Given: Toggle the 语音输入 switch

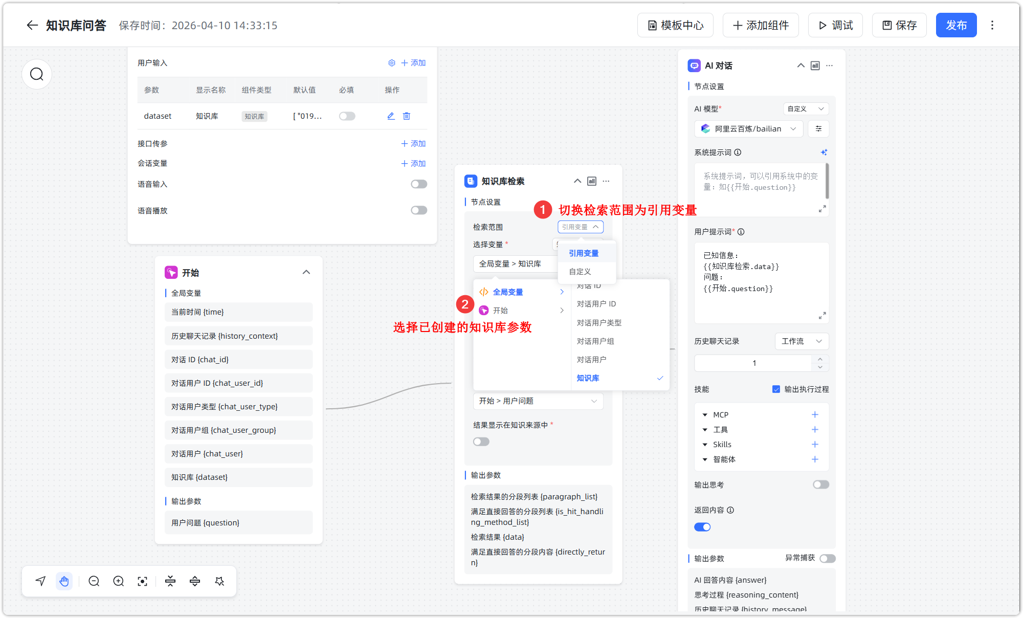Looking at the screenshot, I should (x=418, y=184).
